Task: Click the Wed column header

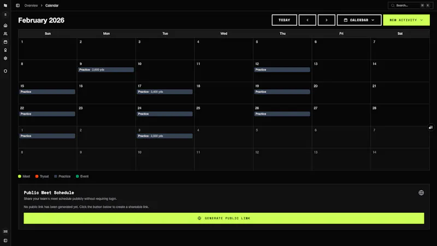Action: click(224, 33)
